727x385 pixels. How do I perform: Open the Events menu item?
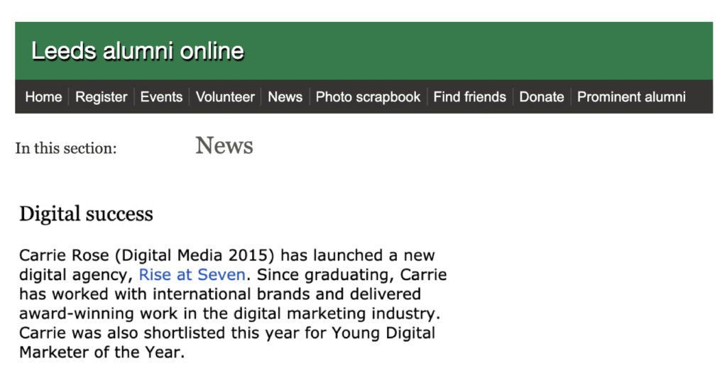coord(161,97)
